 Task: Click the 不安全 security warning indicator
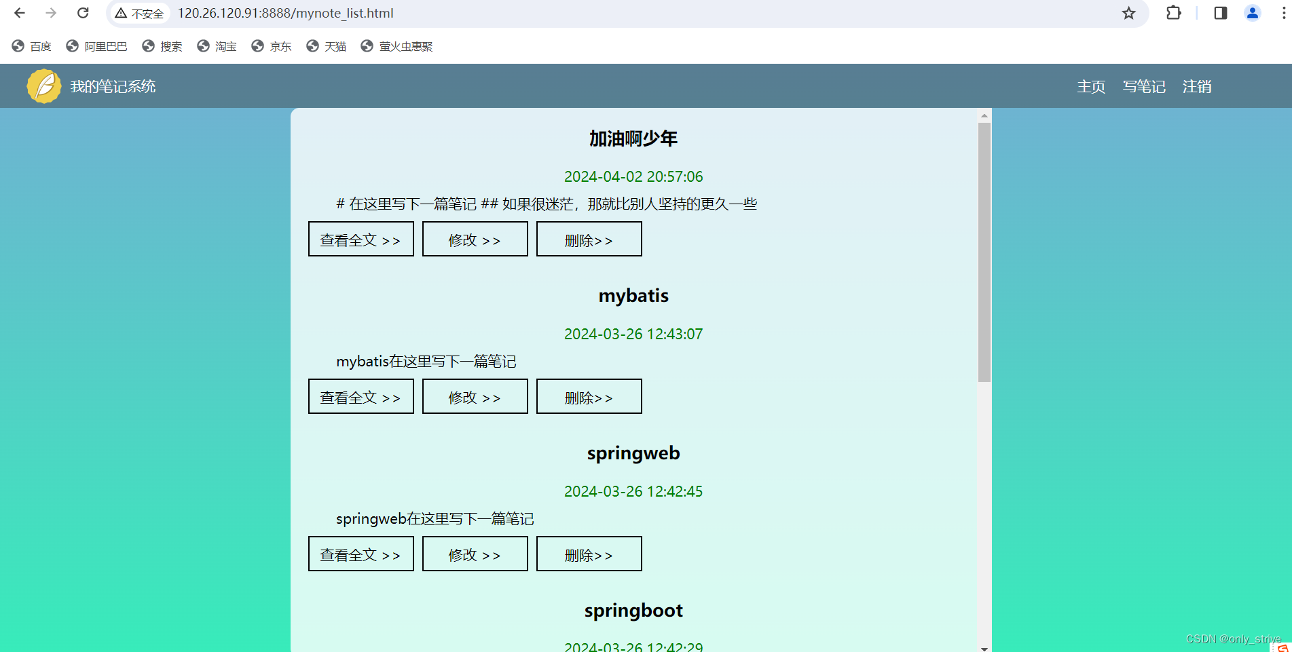(139, 13)
